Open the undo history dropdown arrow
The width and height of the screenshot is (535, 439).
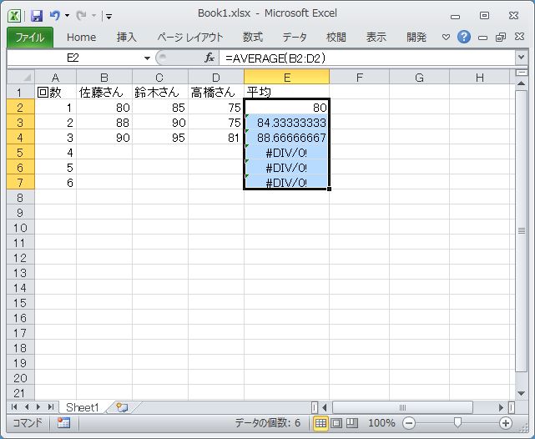[x=68, y=16]
